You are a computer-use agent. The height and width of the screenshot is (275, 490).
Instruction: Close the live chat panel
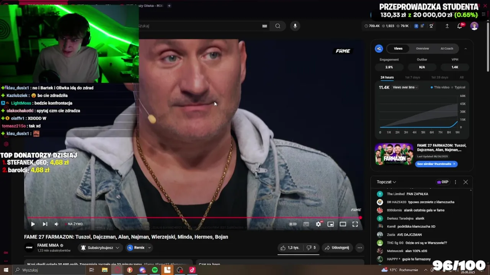tap(465, 182)
